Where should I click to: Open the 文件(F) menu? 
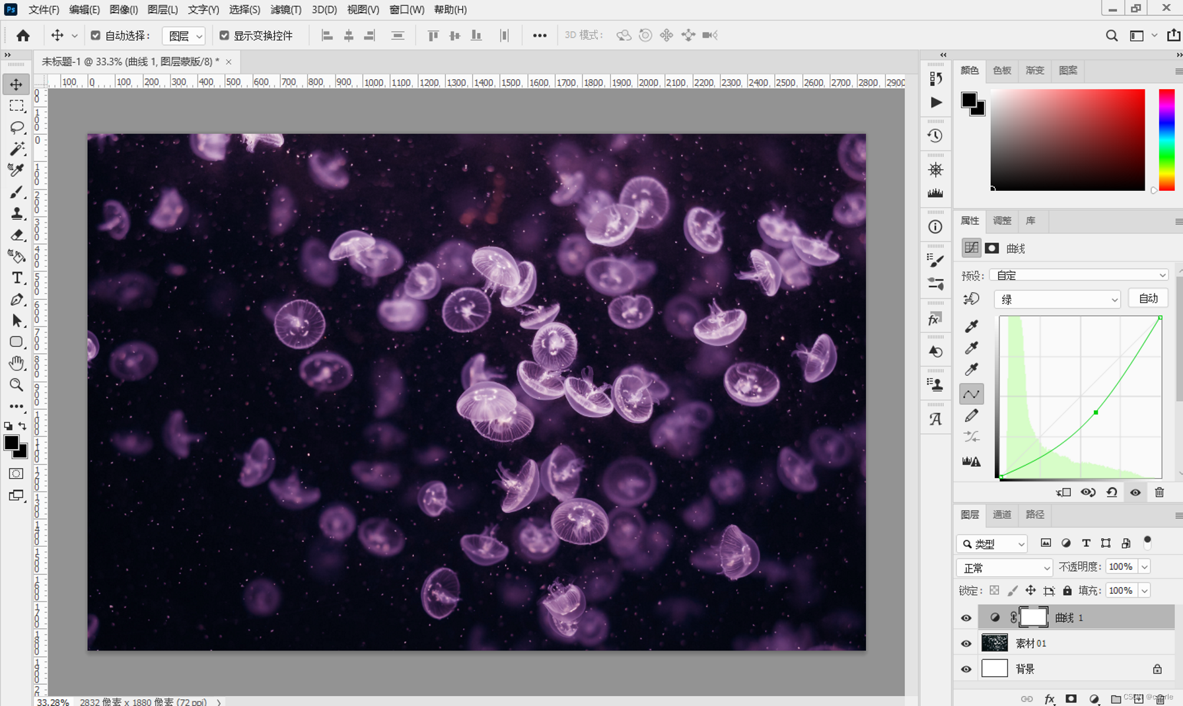pos(44,10)
